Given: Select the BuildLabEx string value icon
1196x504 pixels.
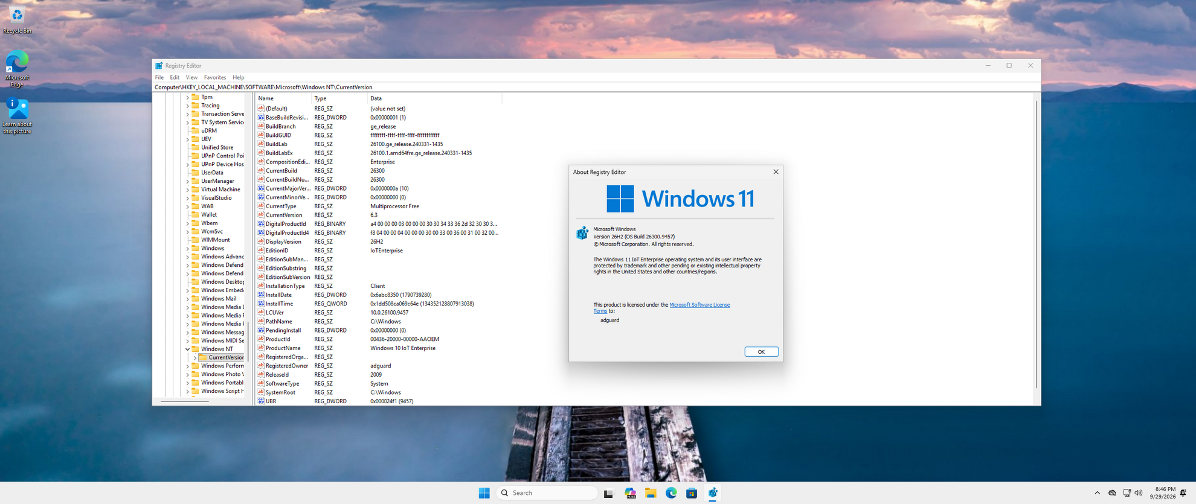Looking at the screenshot, I should [x=261, y=153].
